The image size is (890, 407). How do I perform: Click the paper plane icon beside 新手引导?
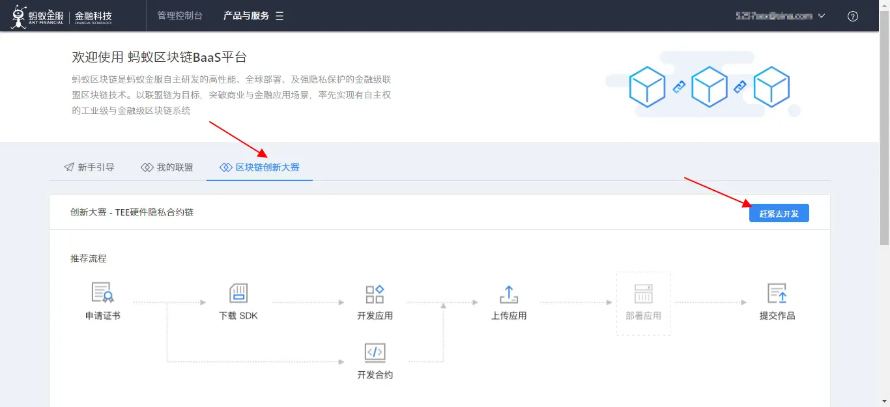(x=68, y=167)
